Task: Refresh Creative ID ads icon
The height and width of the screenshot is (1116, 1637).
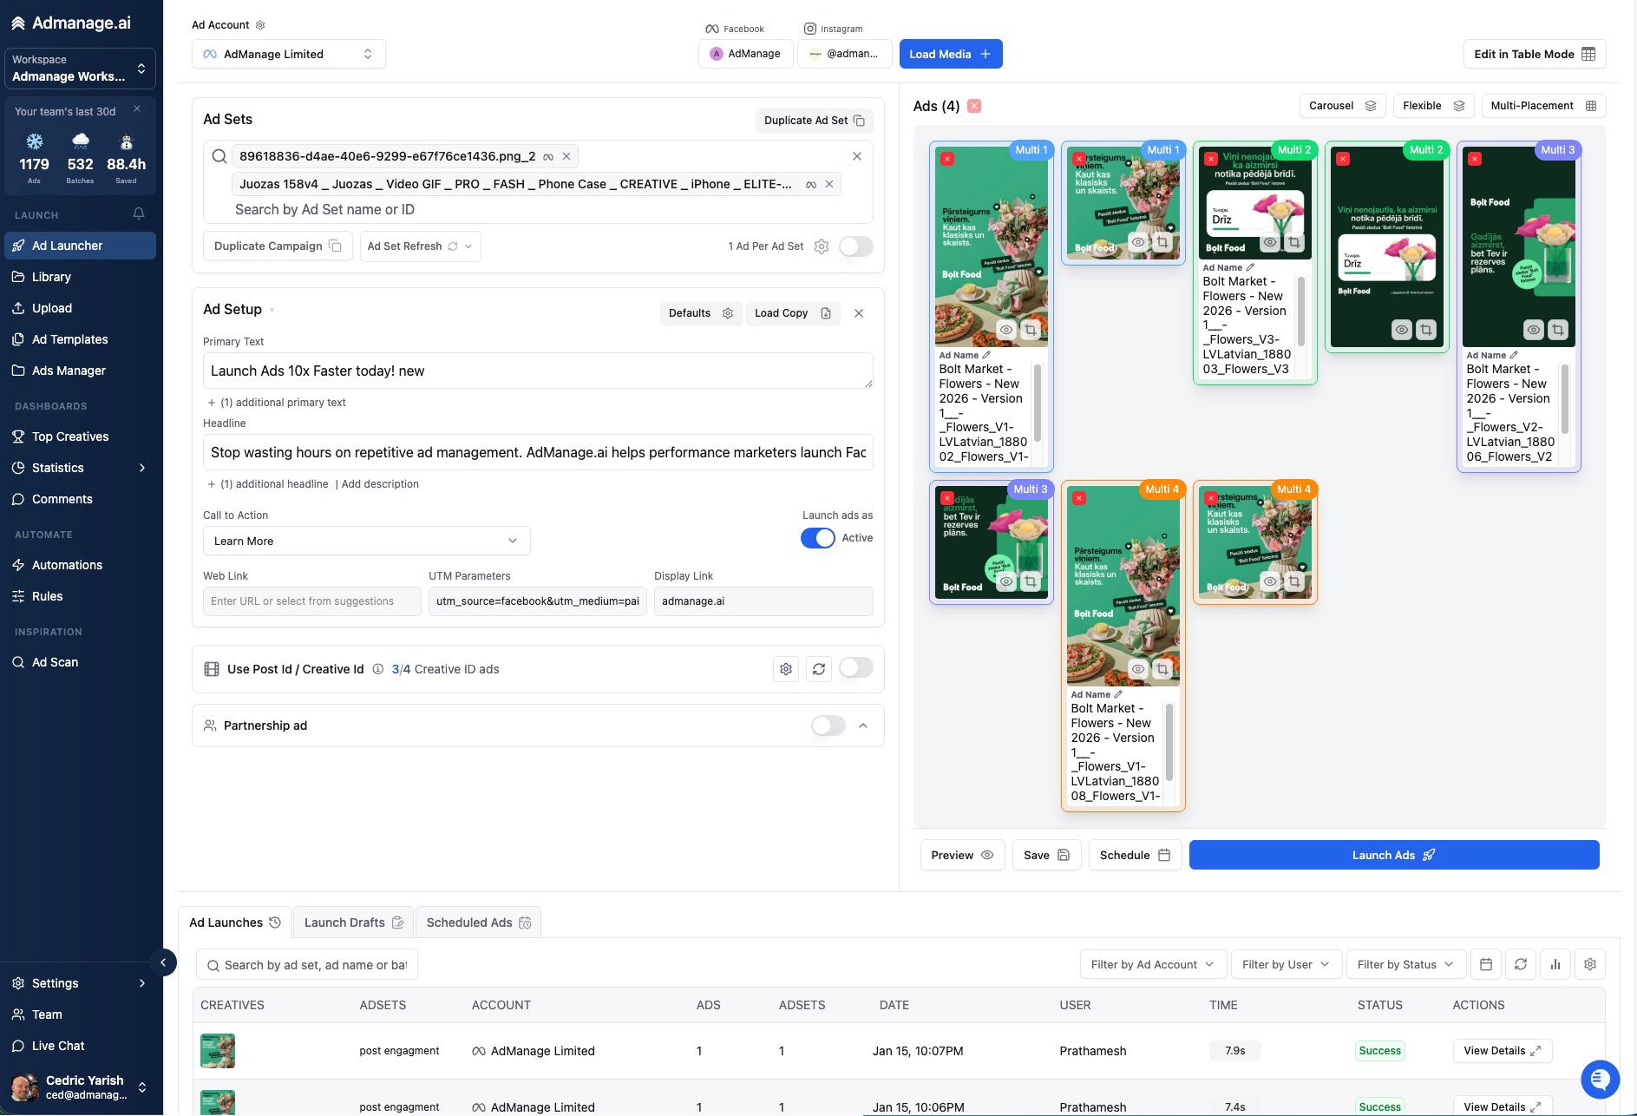Action: (x=819, y=669)
